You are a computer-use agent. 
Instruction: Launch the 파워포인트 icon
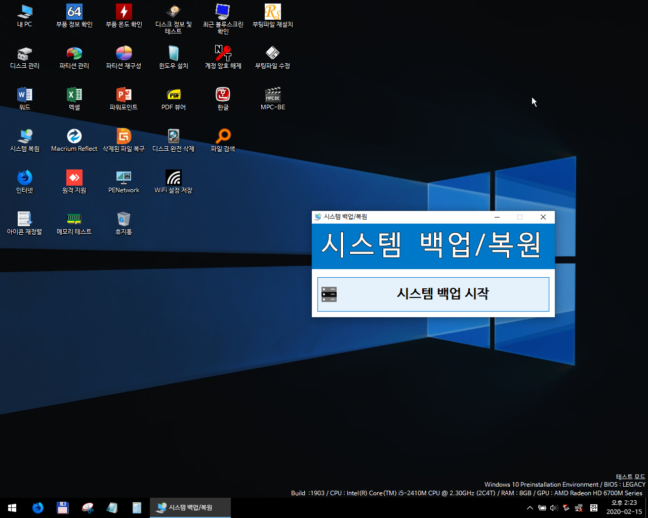pos(124,99)
